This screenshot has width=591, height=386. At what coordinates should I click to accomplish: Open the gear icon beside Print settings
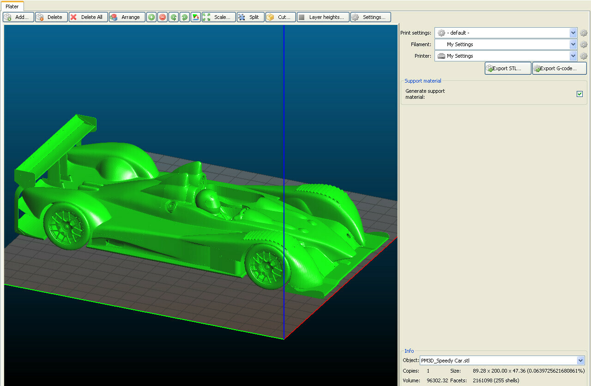pyautogui.click(x=584, y=33)
